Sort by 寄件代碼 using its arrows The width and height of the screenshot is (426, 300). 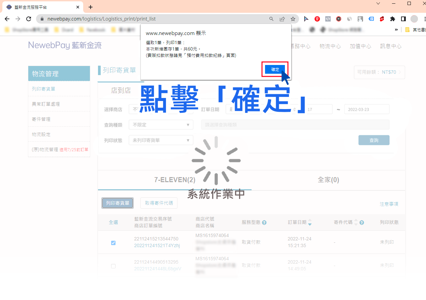point(356,222)
